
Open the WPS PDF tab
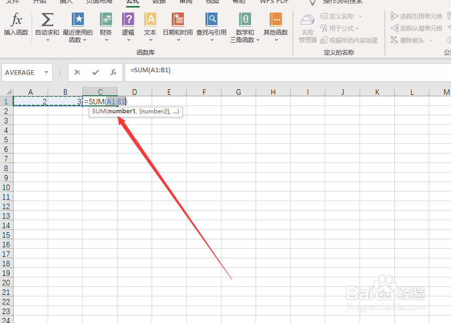click(274, 2)
